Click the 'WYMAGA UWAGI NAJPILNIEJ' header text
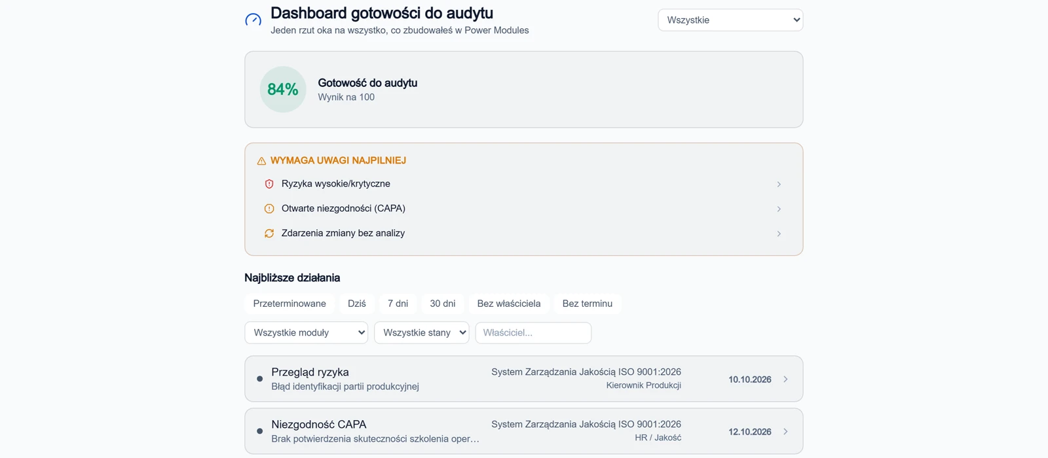Image resolution: width=1048 pixels, height=458 pixels. point(338,160)
